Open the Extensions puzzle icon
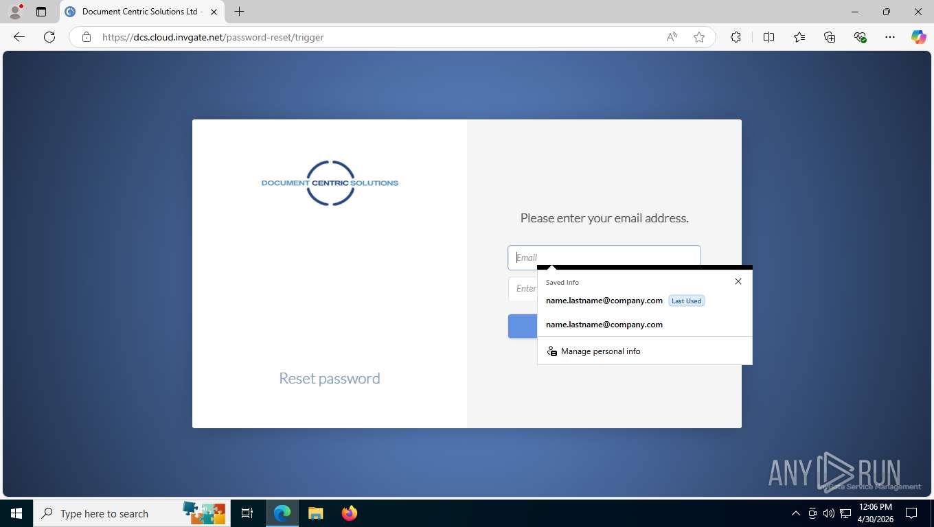 [x=736, y=37]
